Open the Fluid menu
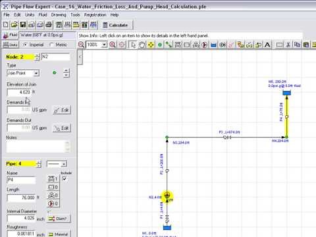 [x=43, y=14]
